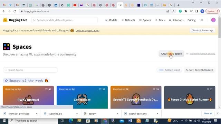
Task: Open the learn more about Spaces link
Action: tap(202, 54)
